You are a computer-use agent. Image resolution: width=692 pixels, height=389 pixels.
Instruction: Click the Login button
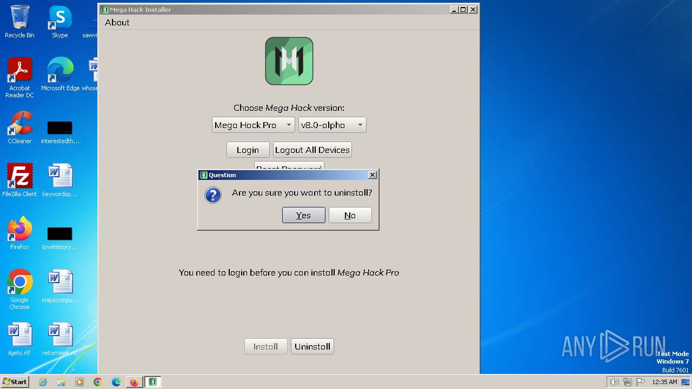tap(248, 150)
